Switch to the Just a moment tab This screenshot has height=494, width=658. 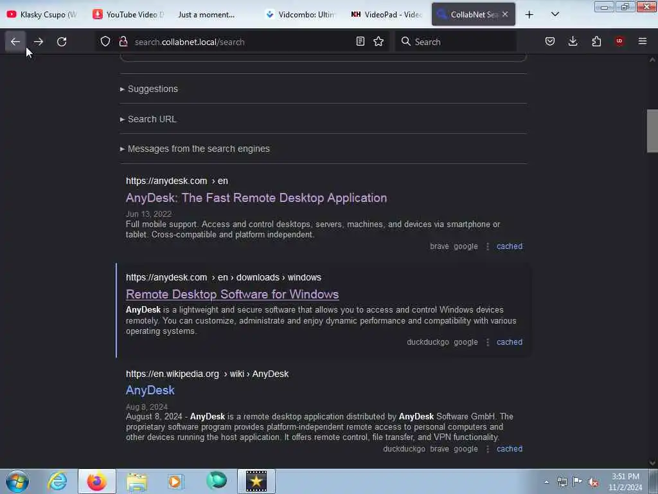(x=206, y=15)
